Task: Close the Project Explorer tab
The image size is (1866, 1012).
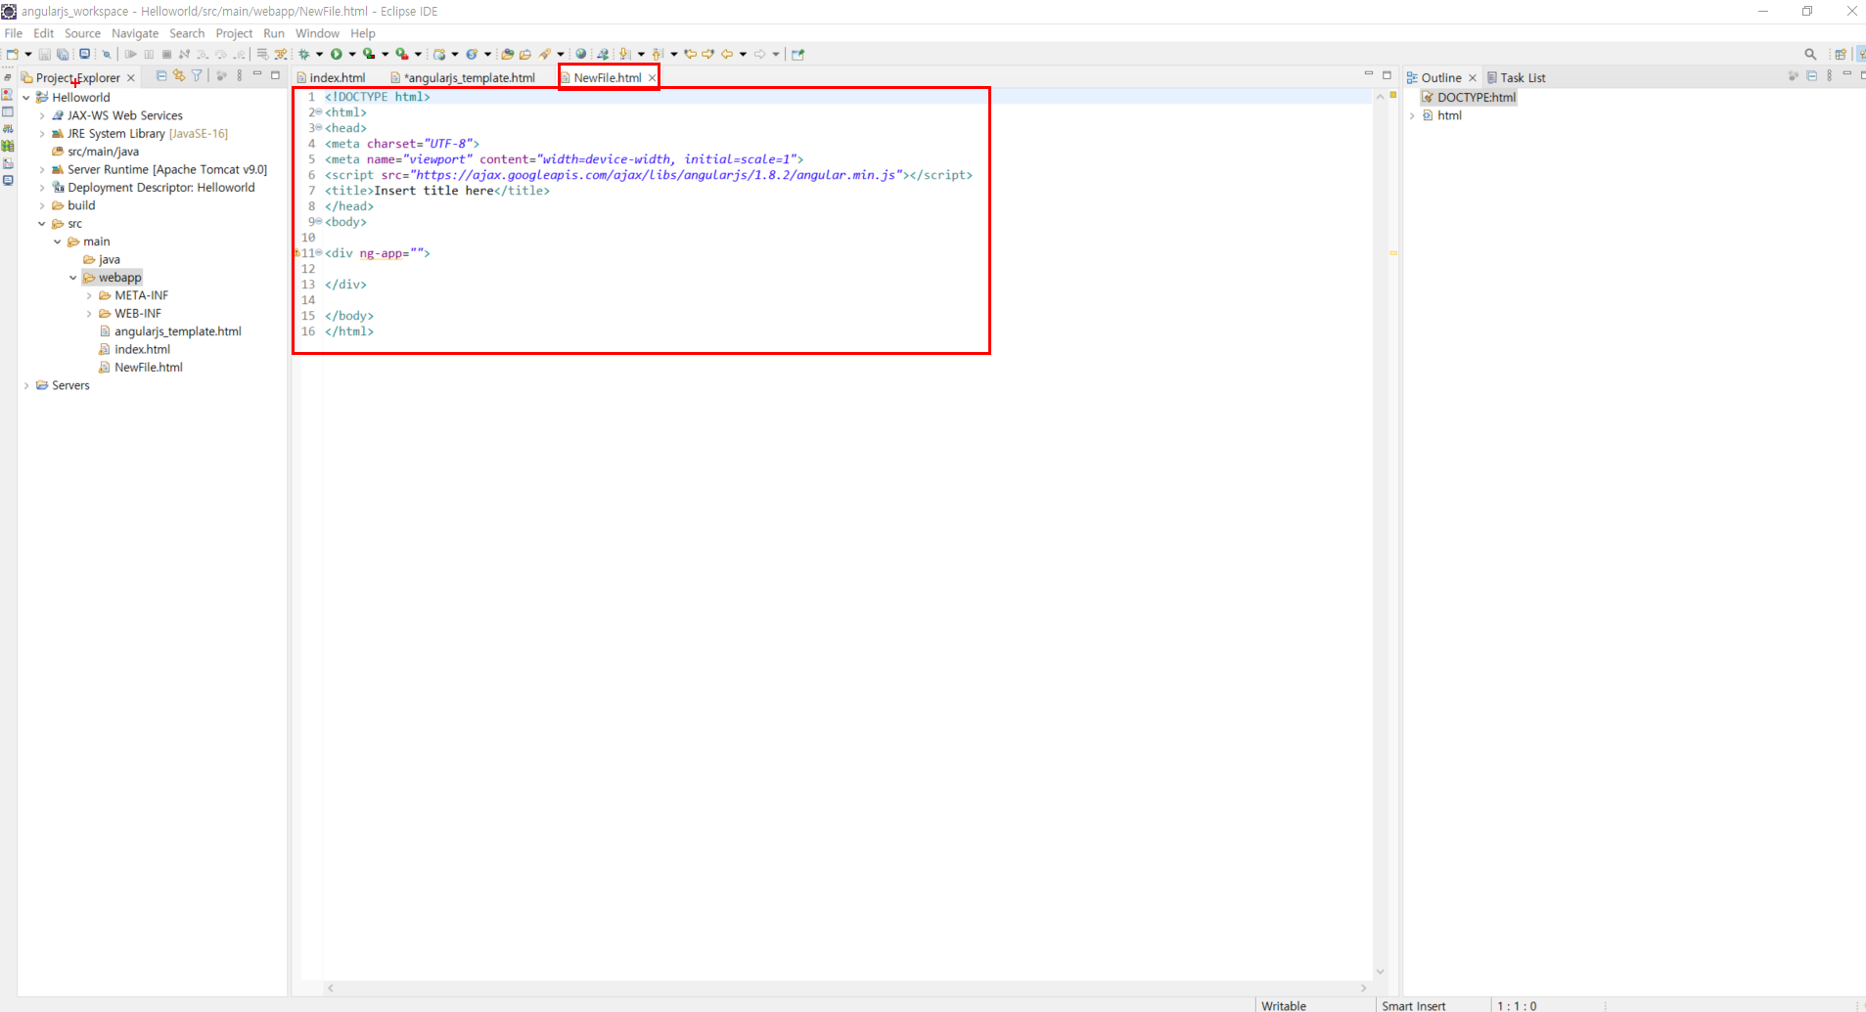Action: point(131,78)
